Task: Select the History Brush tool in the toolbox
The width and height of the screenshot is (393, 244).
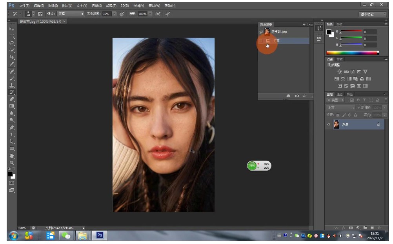Action: point(11,92)
